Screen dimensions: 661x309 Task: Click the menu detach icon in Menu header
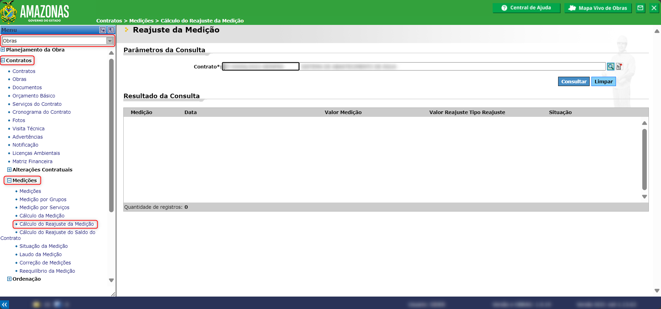click(103, 30)
